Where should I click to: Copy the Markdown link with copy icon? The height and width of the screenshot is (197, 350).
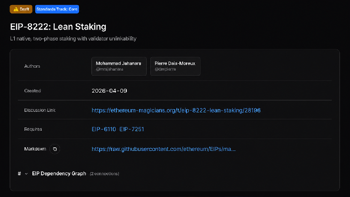point(54,149)
